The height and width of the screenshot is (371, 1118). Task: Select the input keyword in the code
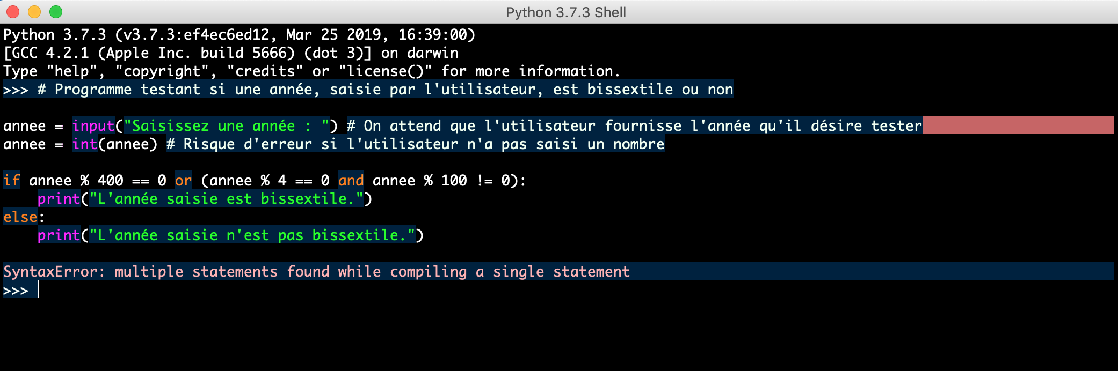pos(92,125)
